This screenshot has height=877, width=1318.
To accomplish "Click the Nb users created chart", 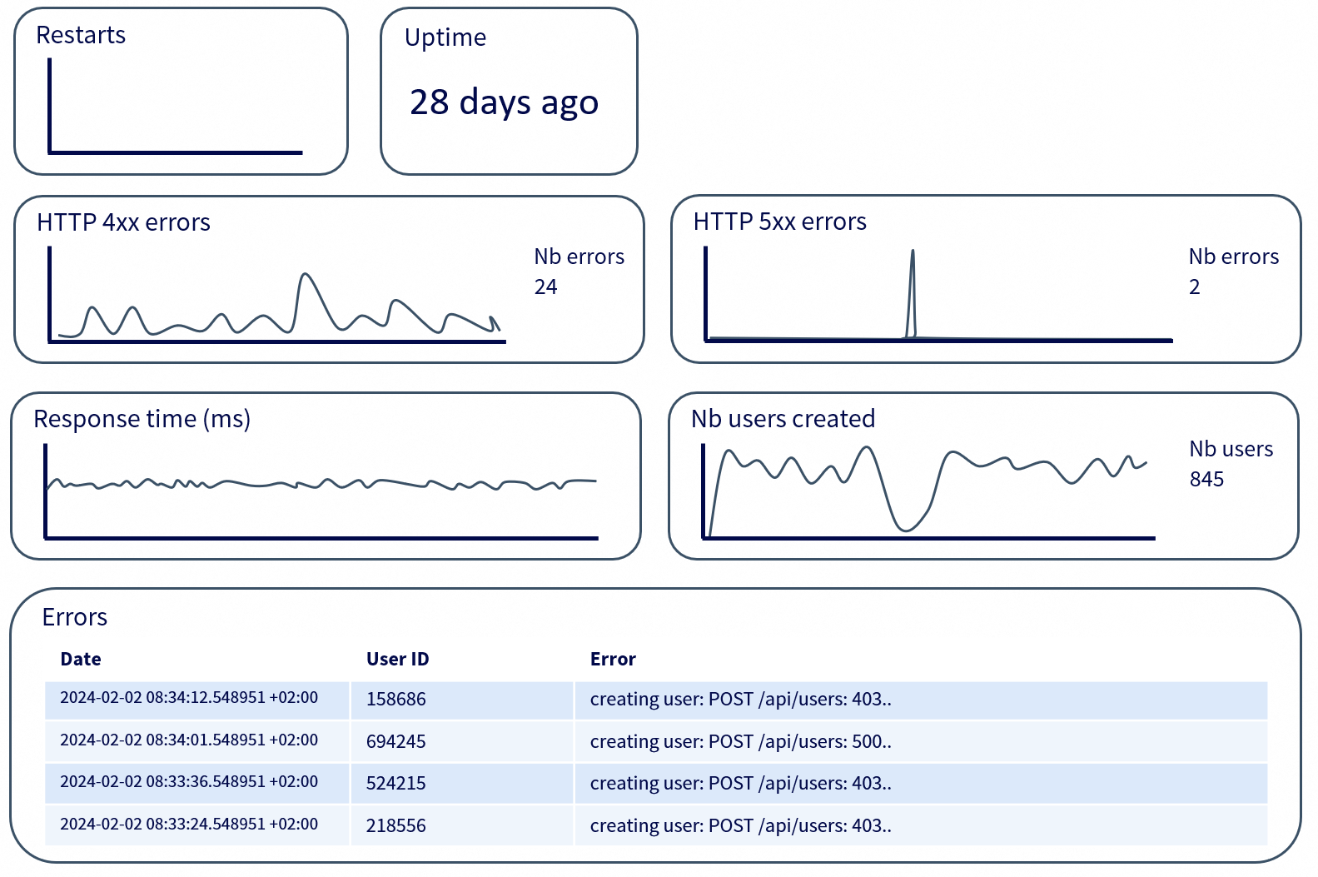I will click(928, 490).
